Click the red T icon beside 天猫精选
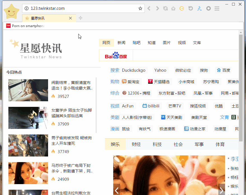The height and width of the screenshot is (195, 246). tap(150, 81)
